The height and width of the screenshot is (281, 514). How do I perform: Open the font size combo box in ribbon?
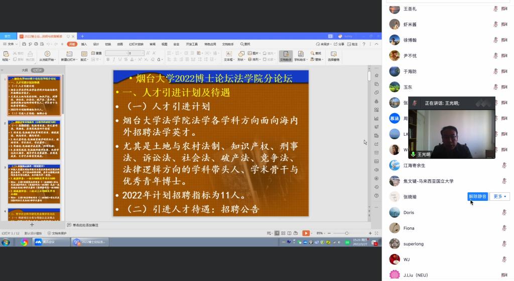tap(136, 53)
